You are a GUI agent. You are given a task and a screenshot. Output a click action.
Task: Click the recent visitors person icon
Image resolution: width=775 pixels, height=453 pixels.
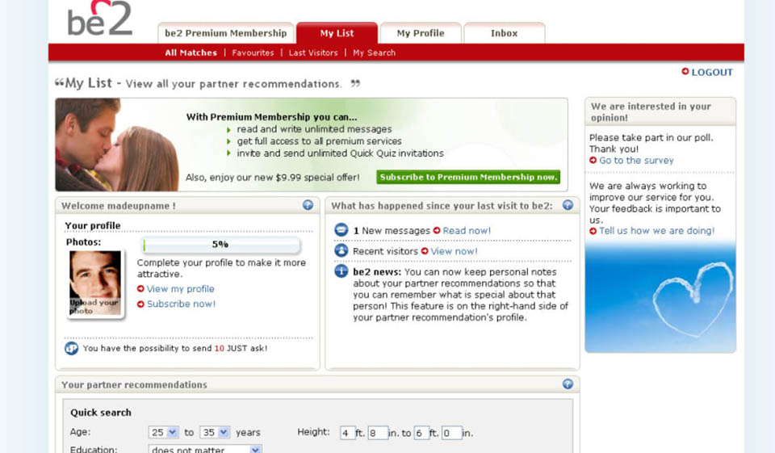coord(341,250)
